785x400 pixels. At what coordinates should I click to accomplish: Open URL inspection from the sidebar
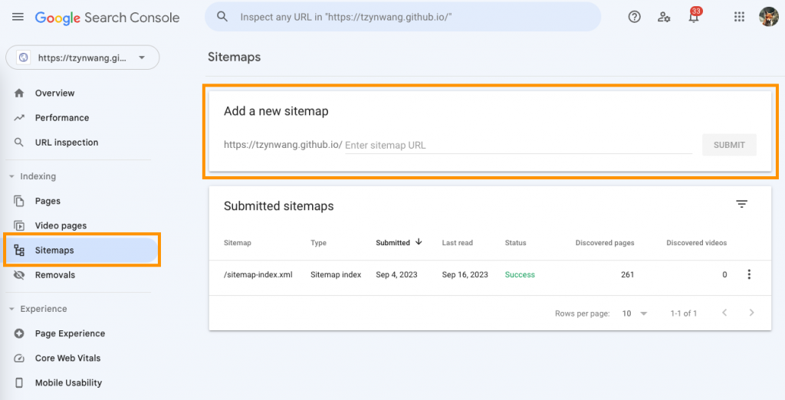[67, 143]
